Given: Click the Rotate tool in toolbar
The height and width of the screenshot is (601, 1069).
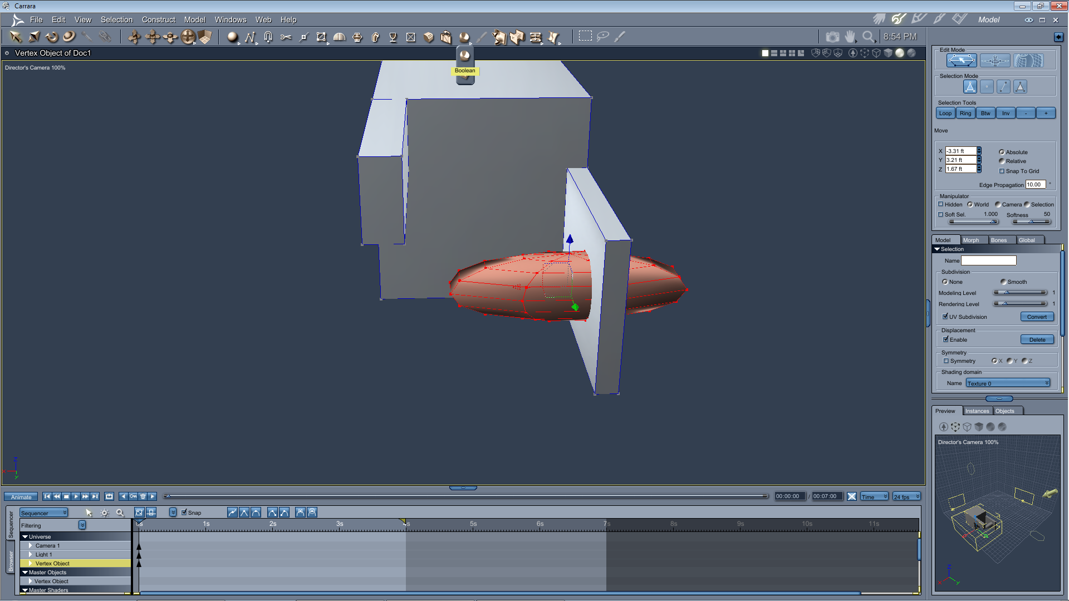Looking at the screenshot, I should pyautogui.click(x=52, y=37).
